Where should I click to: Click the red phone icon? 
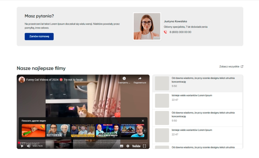point(165,32)
